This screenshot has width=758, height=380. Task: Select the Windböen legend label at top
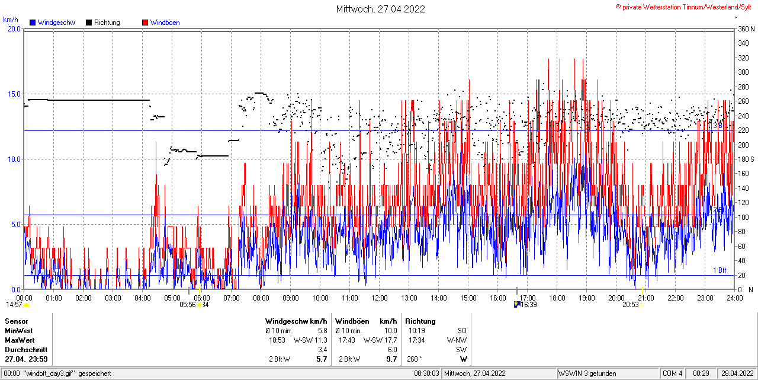pos(165,23)
